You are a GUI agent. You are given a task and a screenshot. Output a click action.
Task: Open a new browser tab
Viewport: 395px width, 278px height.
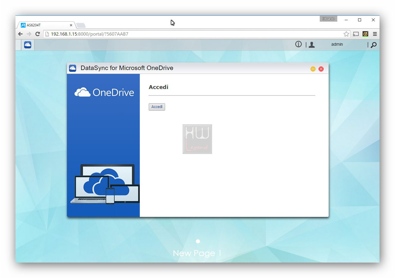pyautogui.click(x=81, y=25)
